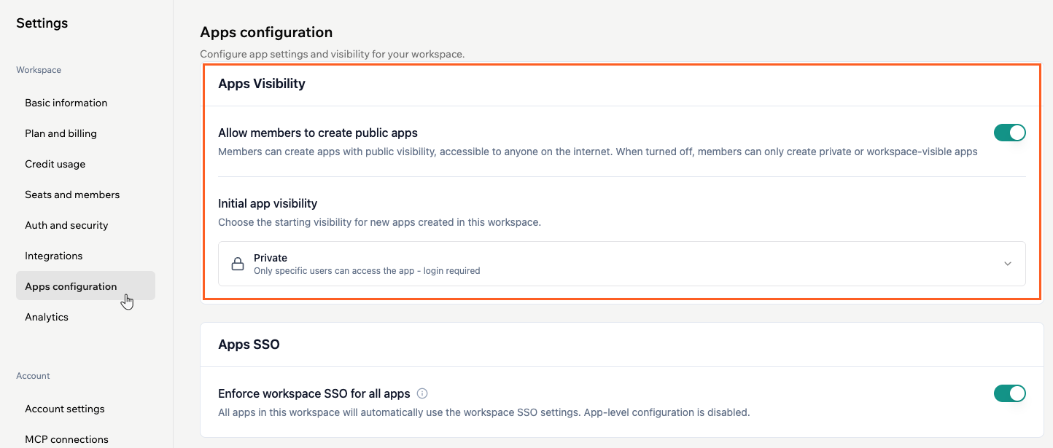This screenshot has width=1053, height=448.
Task: Navigate to Auth and security
Action: click(x=66, y=225)
